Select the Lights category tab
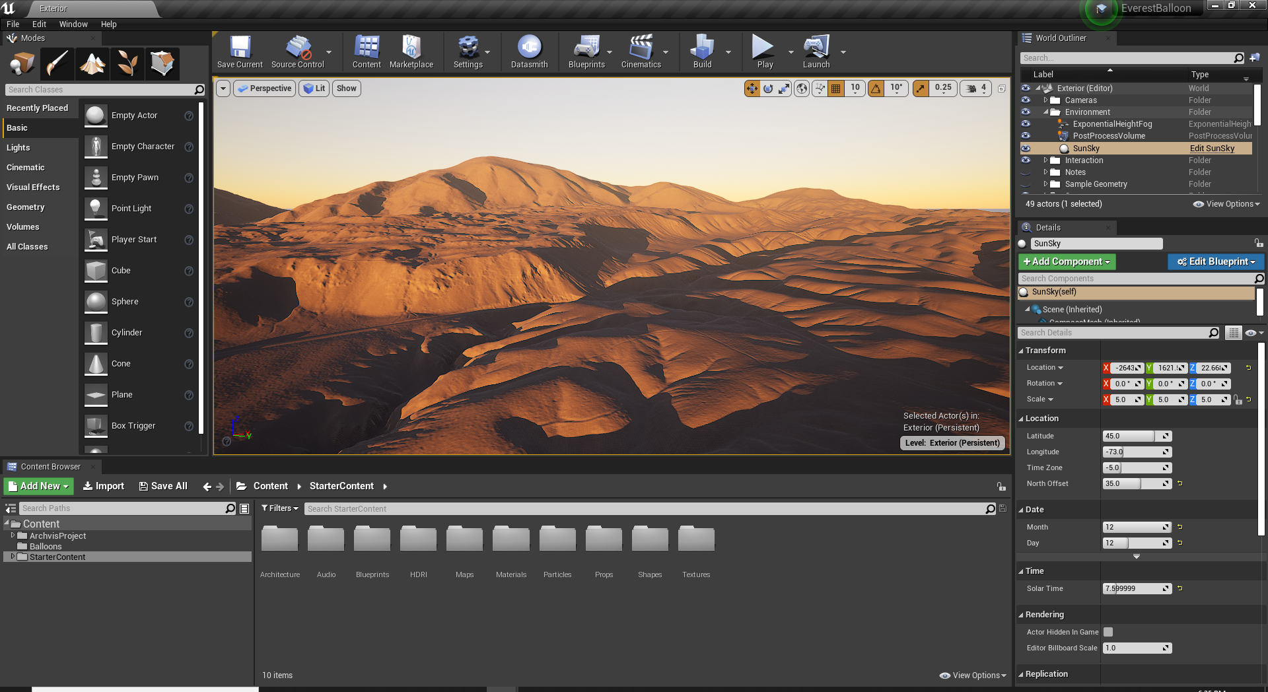 click(x=18, y=148)
